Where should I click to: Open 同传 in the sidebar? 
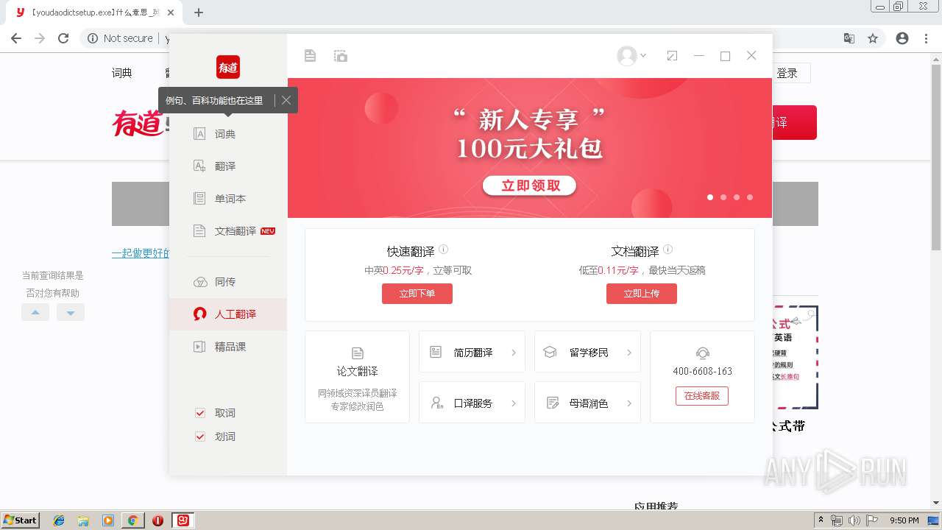point(228,282)
